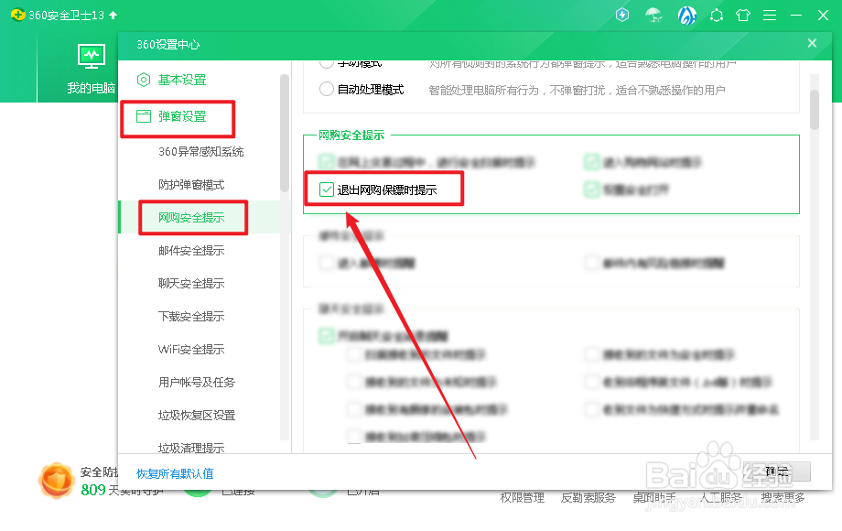
Task: Close the 360设置中心 dialog
Action: 812,43
